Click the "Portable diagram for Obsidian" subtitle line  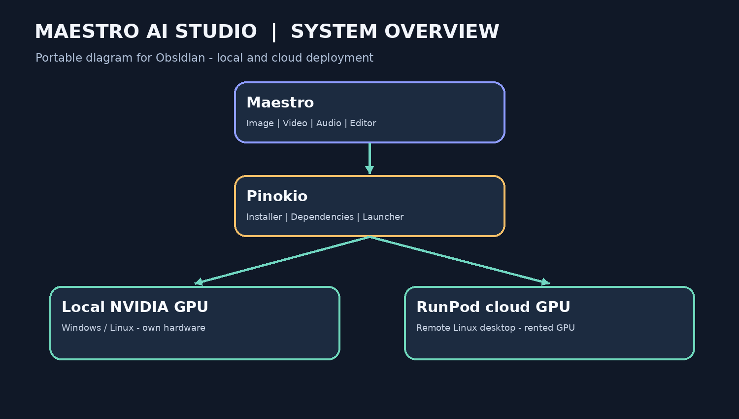204,58
